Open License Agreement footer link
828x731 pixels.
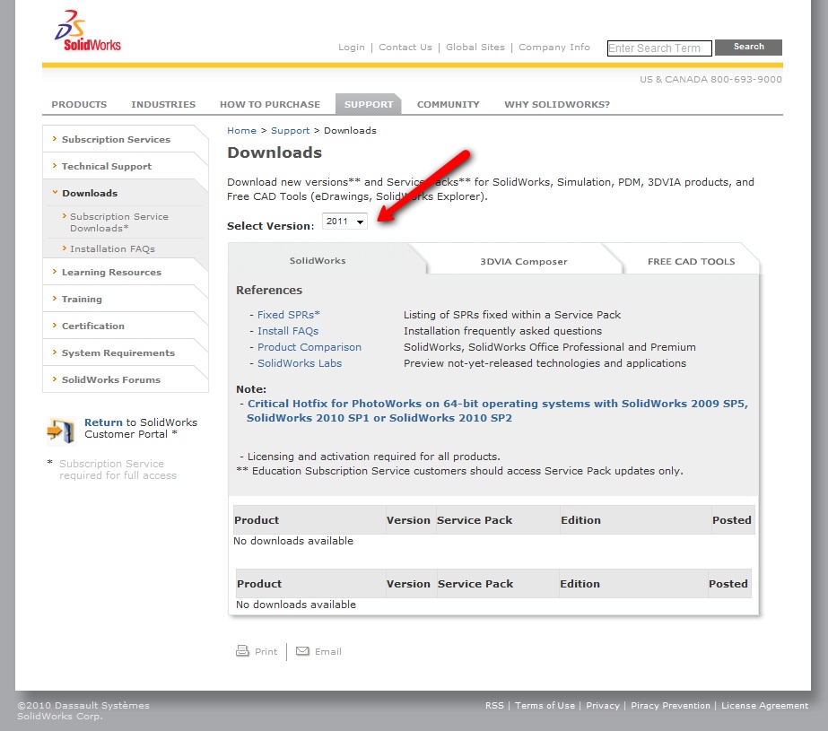(764, 706)
